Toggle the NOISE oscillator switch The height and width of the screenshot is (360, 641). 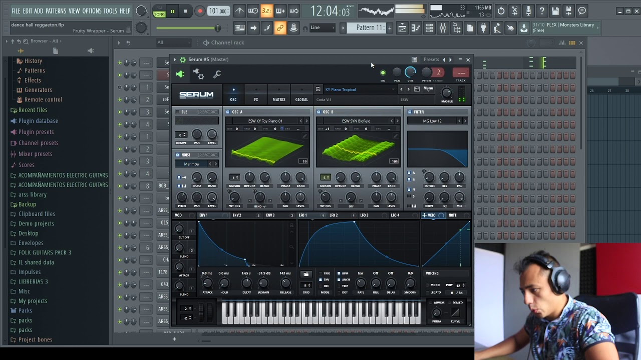click(x=177, y=155)
